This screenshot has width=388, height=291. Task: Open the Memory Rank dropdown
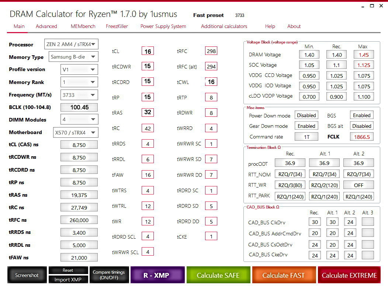[x=79, y=82]
